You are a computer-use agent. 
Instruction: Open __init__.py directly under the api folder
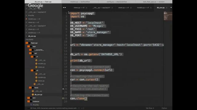point(40,84)
